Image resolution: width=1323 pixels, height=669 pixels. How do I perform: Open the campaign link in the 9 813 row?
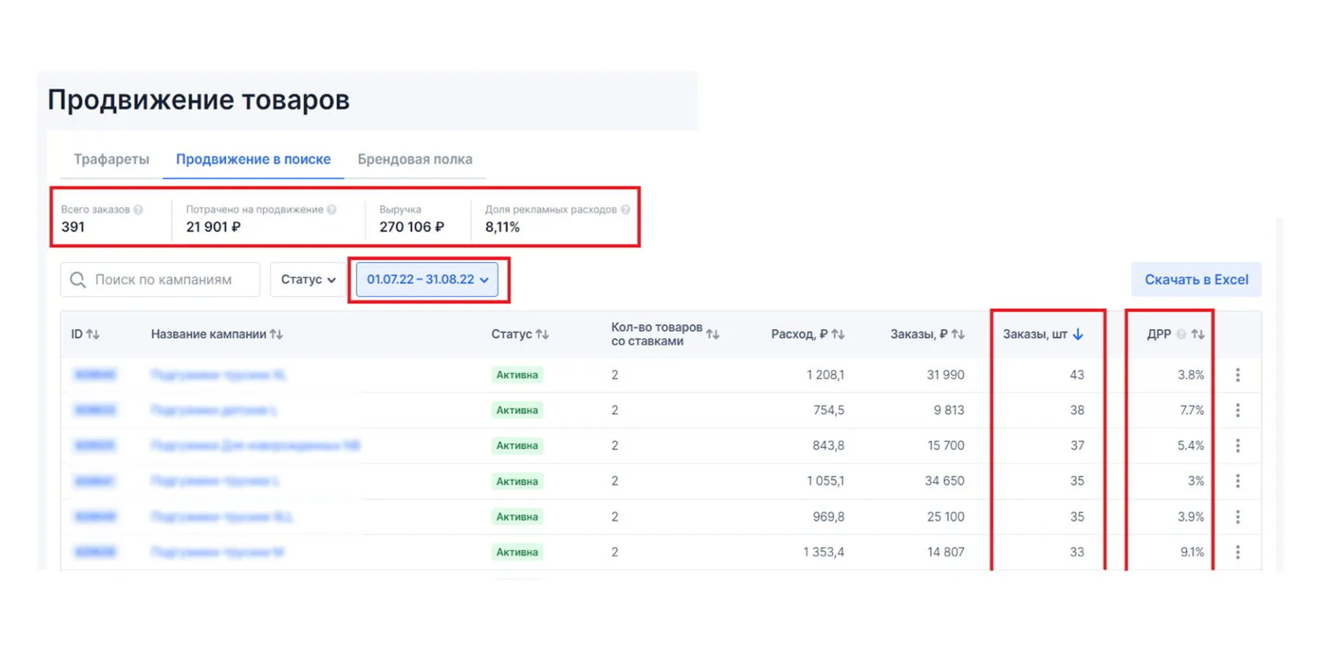click(x=214, y=410)
